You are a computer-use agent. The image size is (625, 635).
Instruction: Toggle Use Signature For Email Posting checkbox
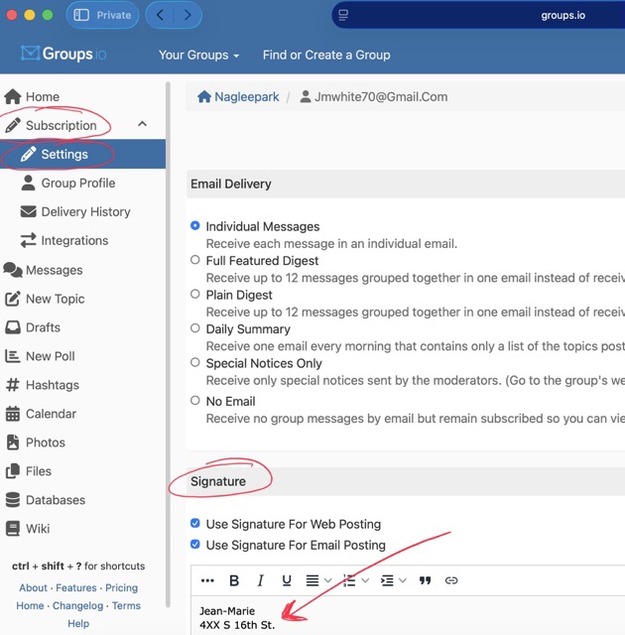click(x=195, y=545)
